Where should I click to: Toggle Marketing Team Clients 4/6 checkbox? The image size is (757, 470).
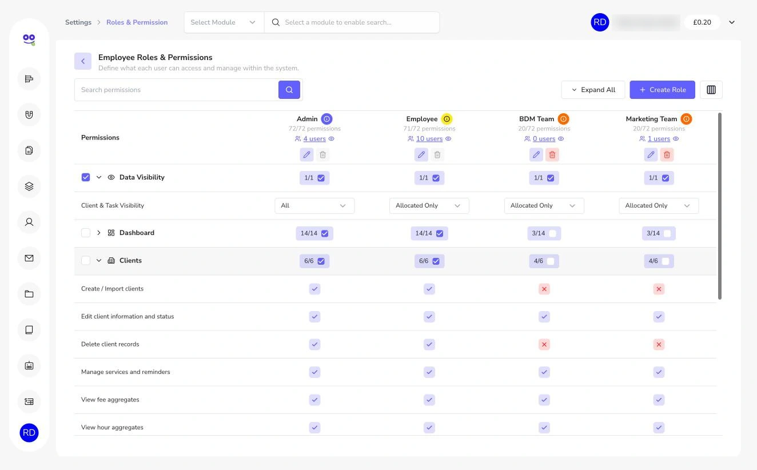point(666,261)
